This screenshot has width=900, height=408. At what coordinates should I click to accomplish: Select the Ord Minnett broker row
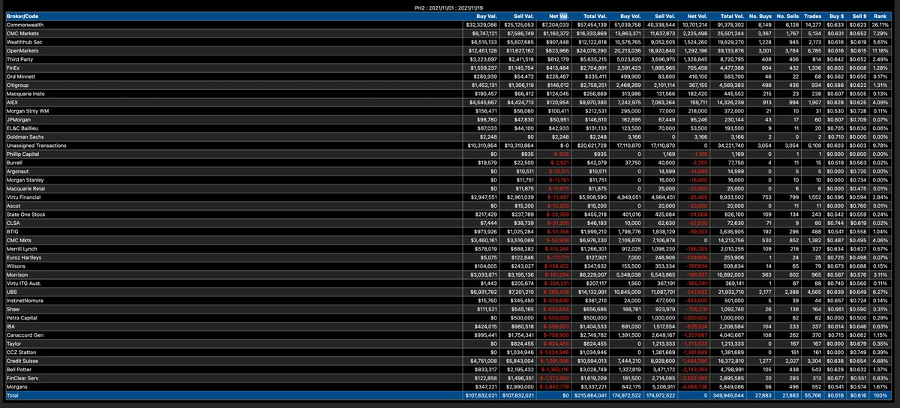click(x=450, y=78)
